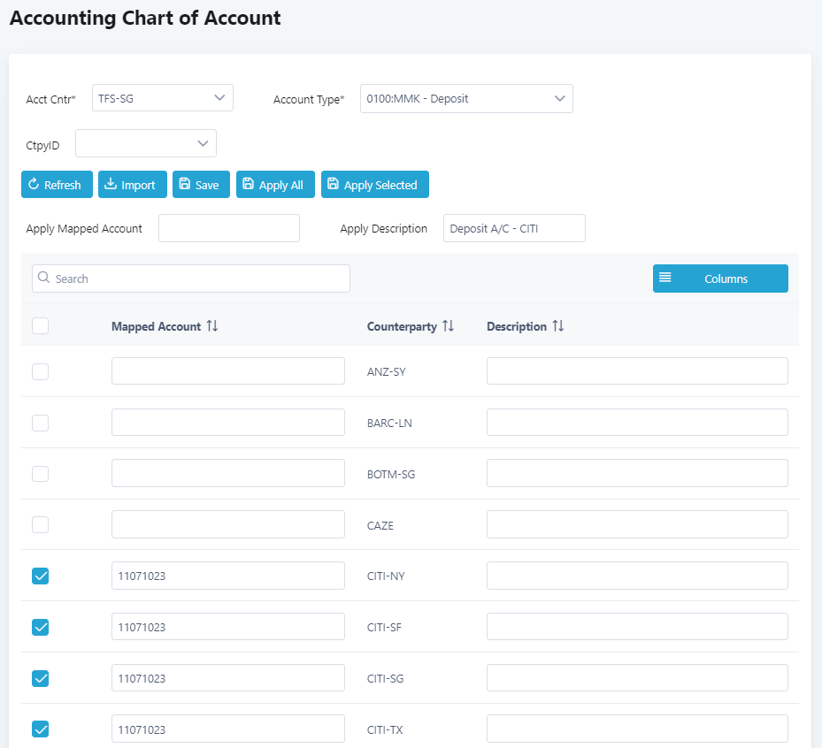Click Apply All button

tap(275, 185)
